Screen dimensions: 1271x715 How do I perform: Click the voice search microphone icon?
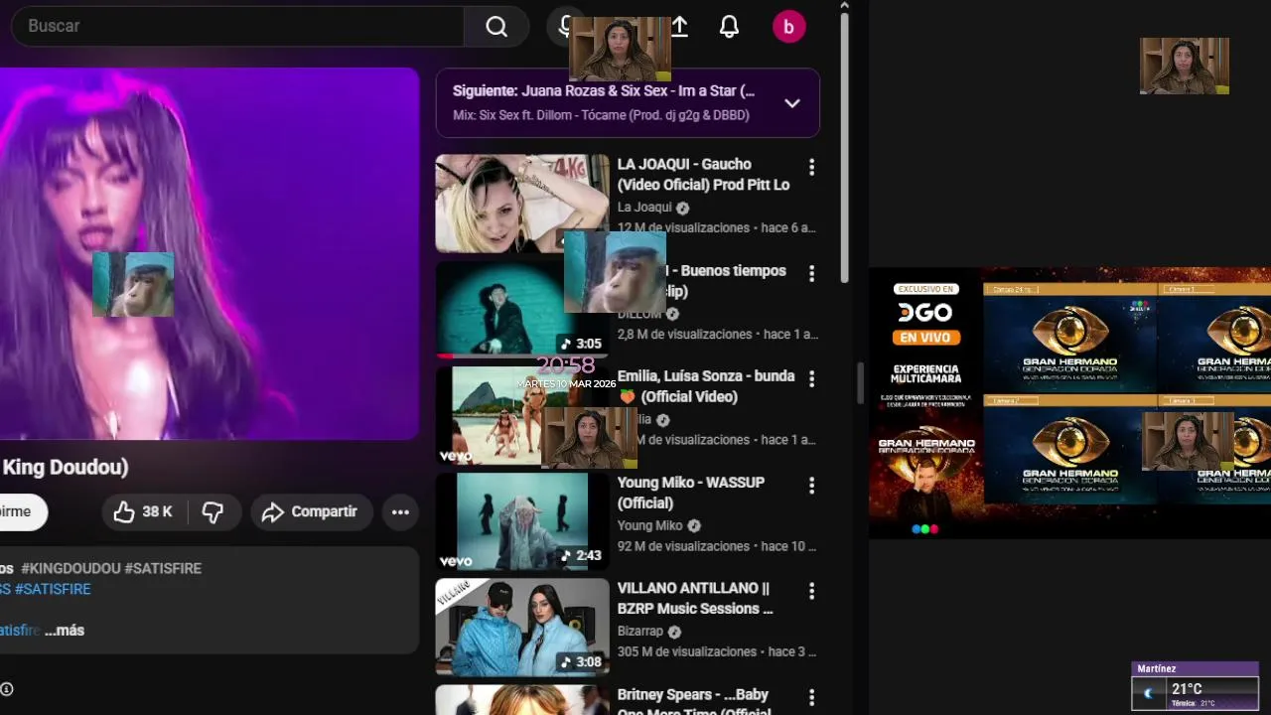click(564, 27)
